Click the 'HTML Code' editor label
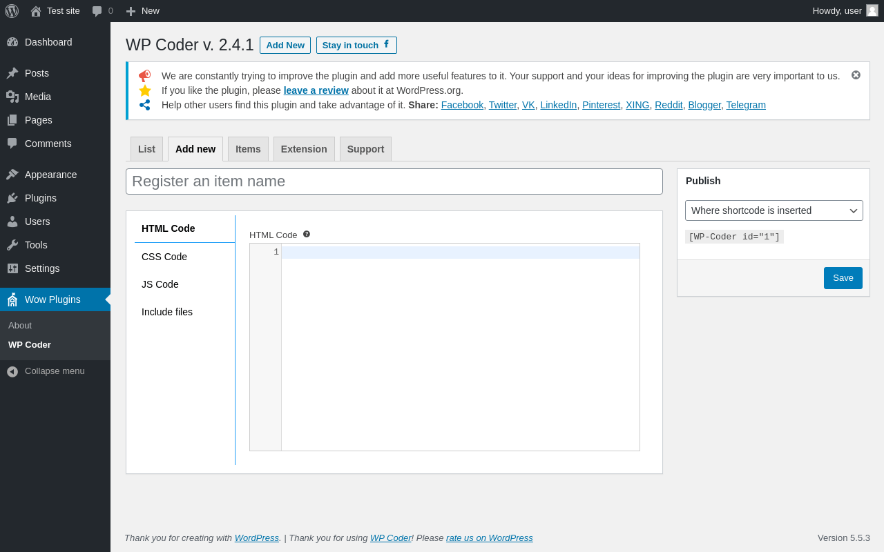Screen dimensions: 884x552 pos(273,235)
